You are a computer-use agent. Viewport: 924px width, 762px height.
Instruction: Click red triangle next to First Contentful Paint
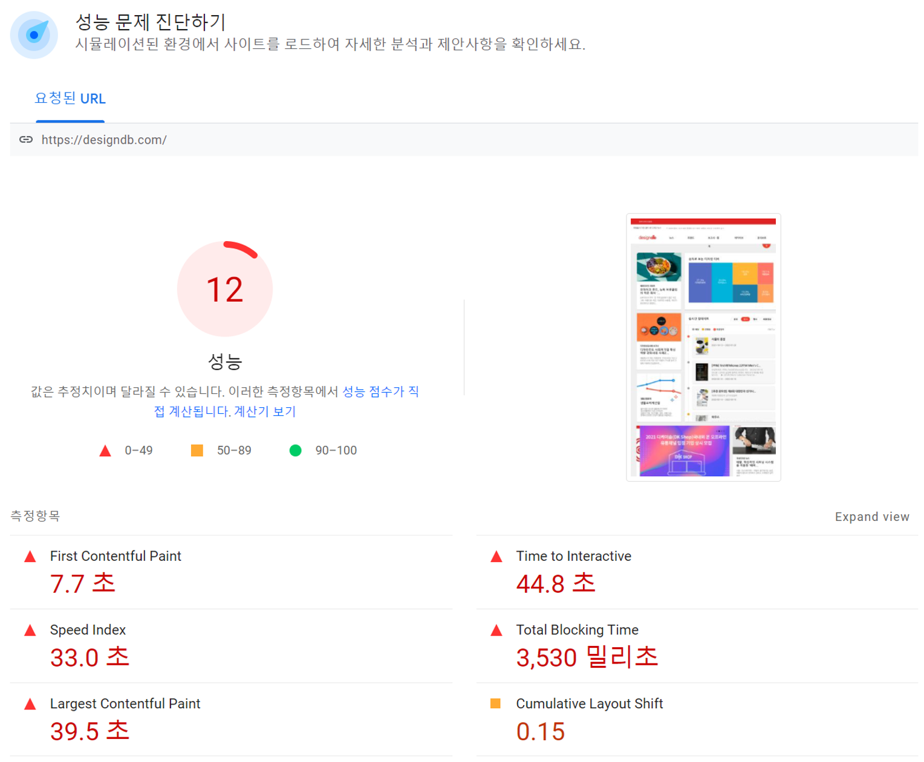coord(30,557)
